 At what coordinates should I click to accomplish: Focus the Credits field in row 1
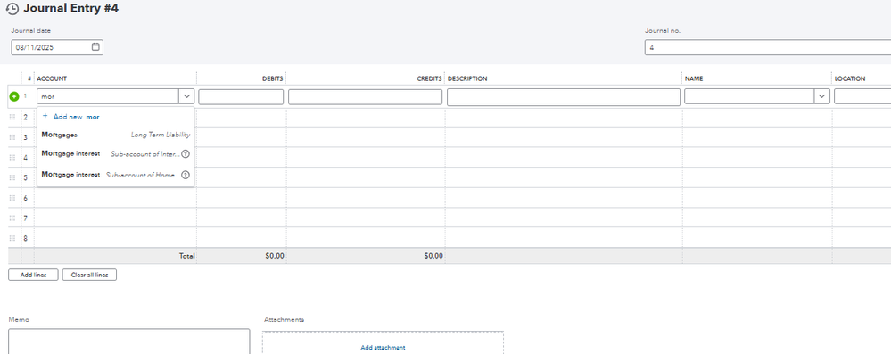365,96
